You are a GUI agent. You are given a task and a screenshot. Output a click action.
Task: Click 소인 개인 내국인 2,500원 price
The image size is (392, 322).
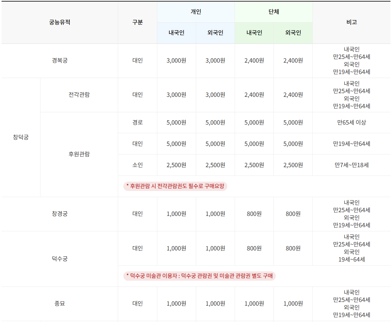pos(176,165)
